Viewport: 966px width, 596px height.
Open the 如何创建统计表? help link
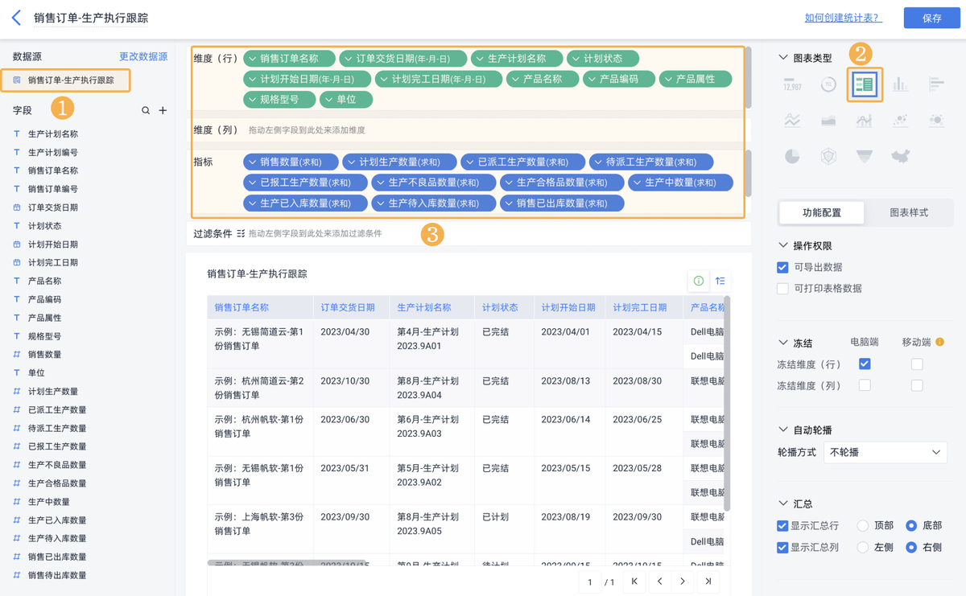click(x=843, y=18)
